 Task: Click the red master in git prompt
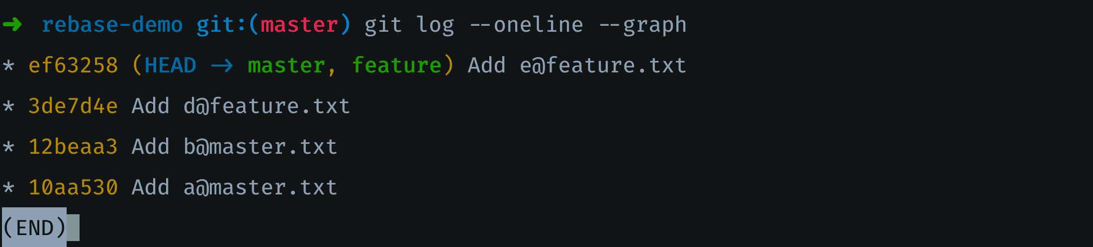299,24
